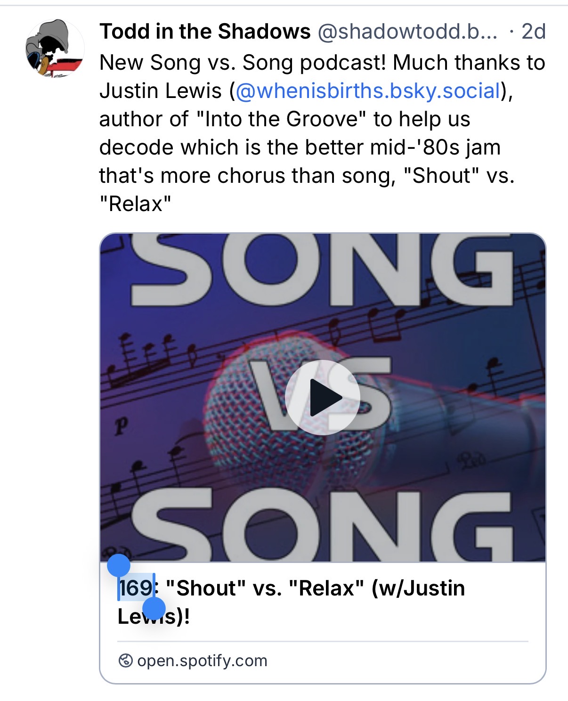The height and width of the screenshot is (701, 568).
Task: Open Todd in the Shadows profile avatar
Action: point(55,48)
